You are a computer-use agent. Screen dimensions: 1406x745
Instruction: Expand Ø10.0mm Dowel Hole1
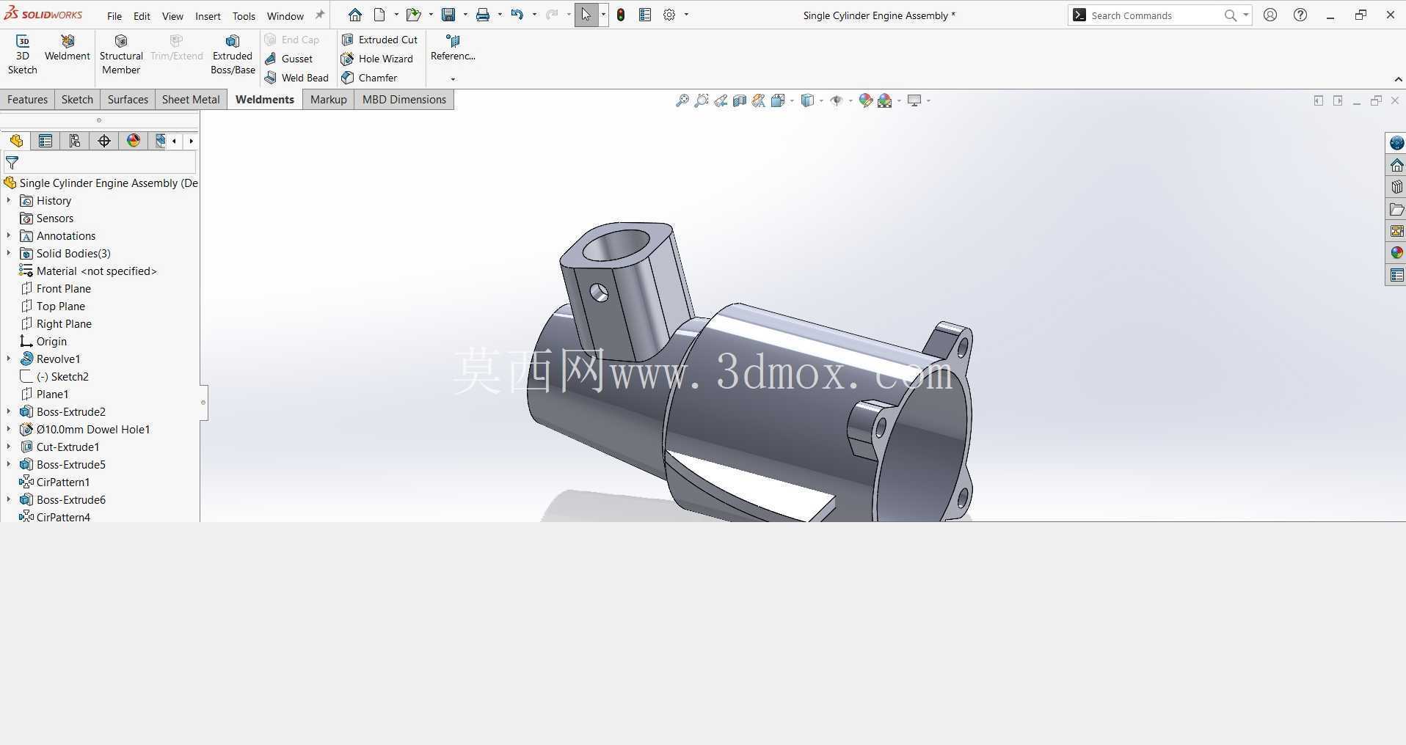pos(9,429)
